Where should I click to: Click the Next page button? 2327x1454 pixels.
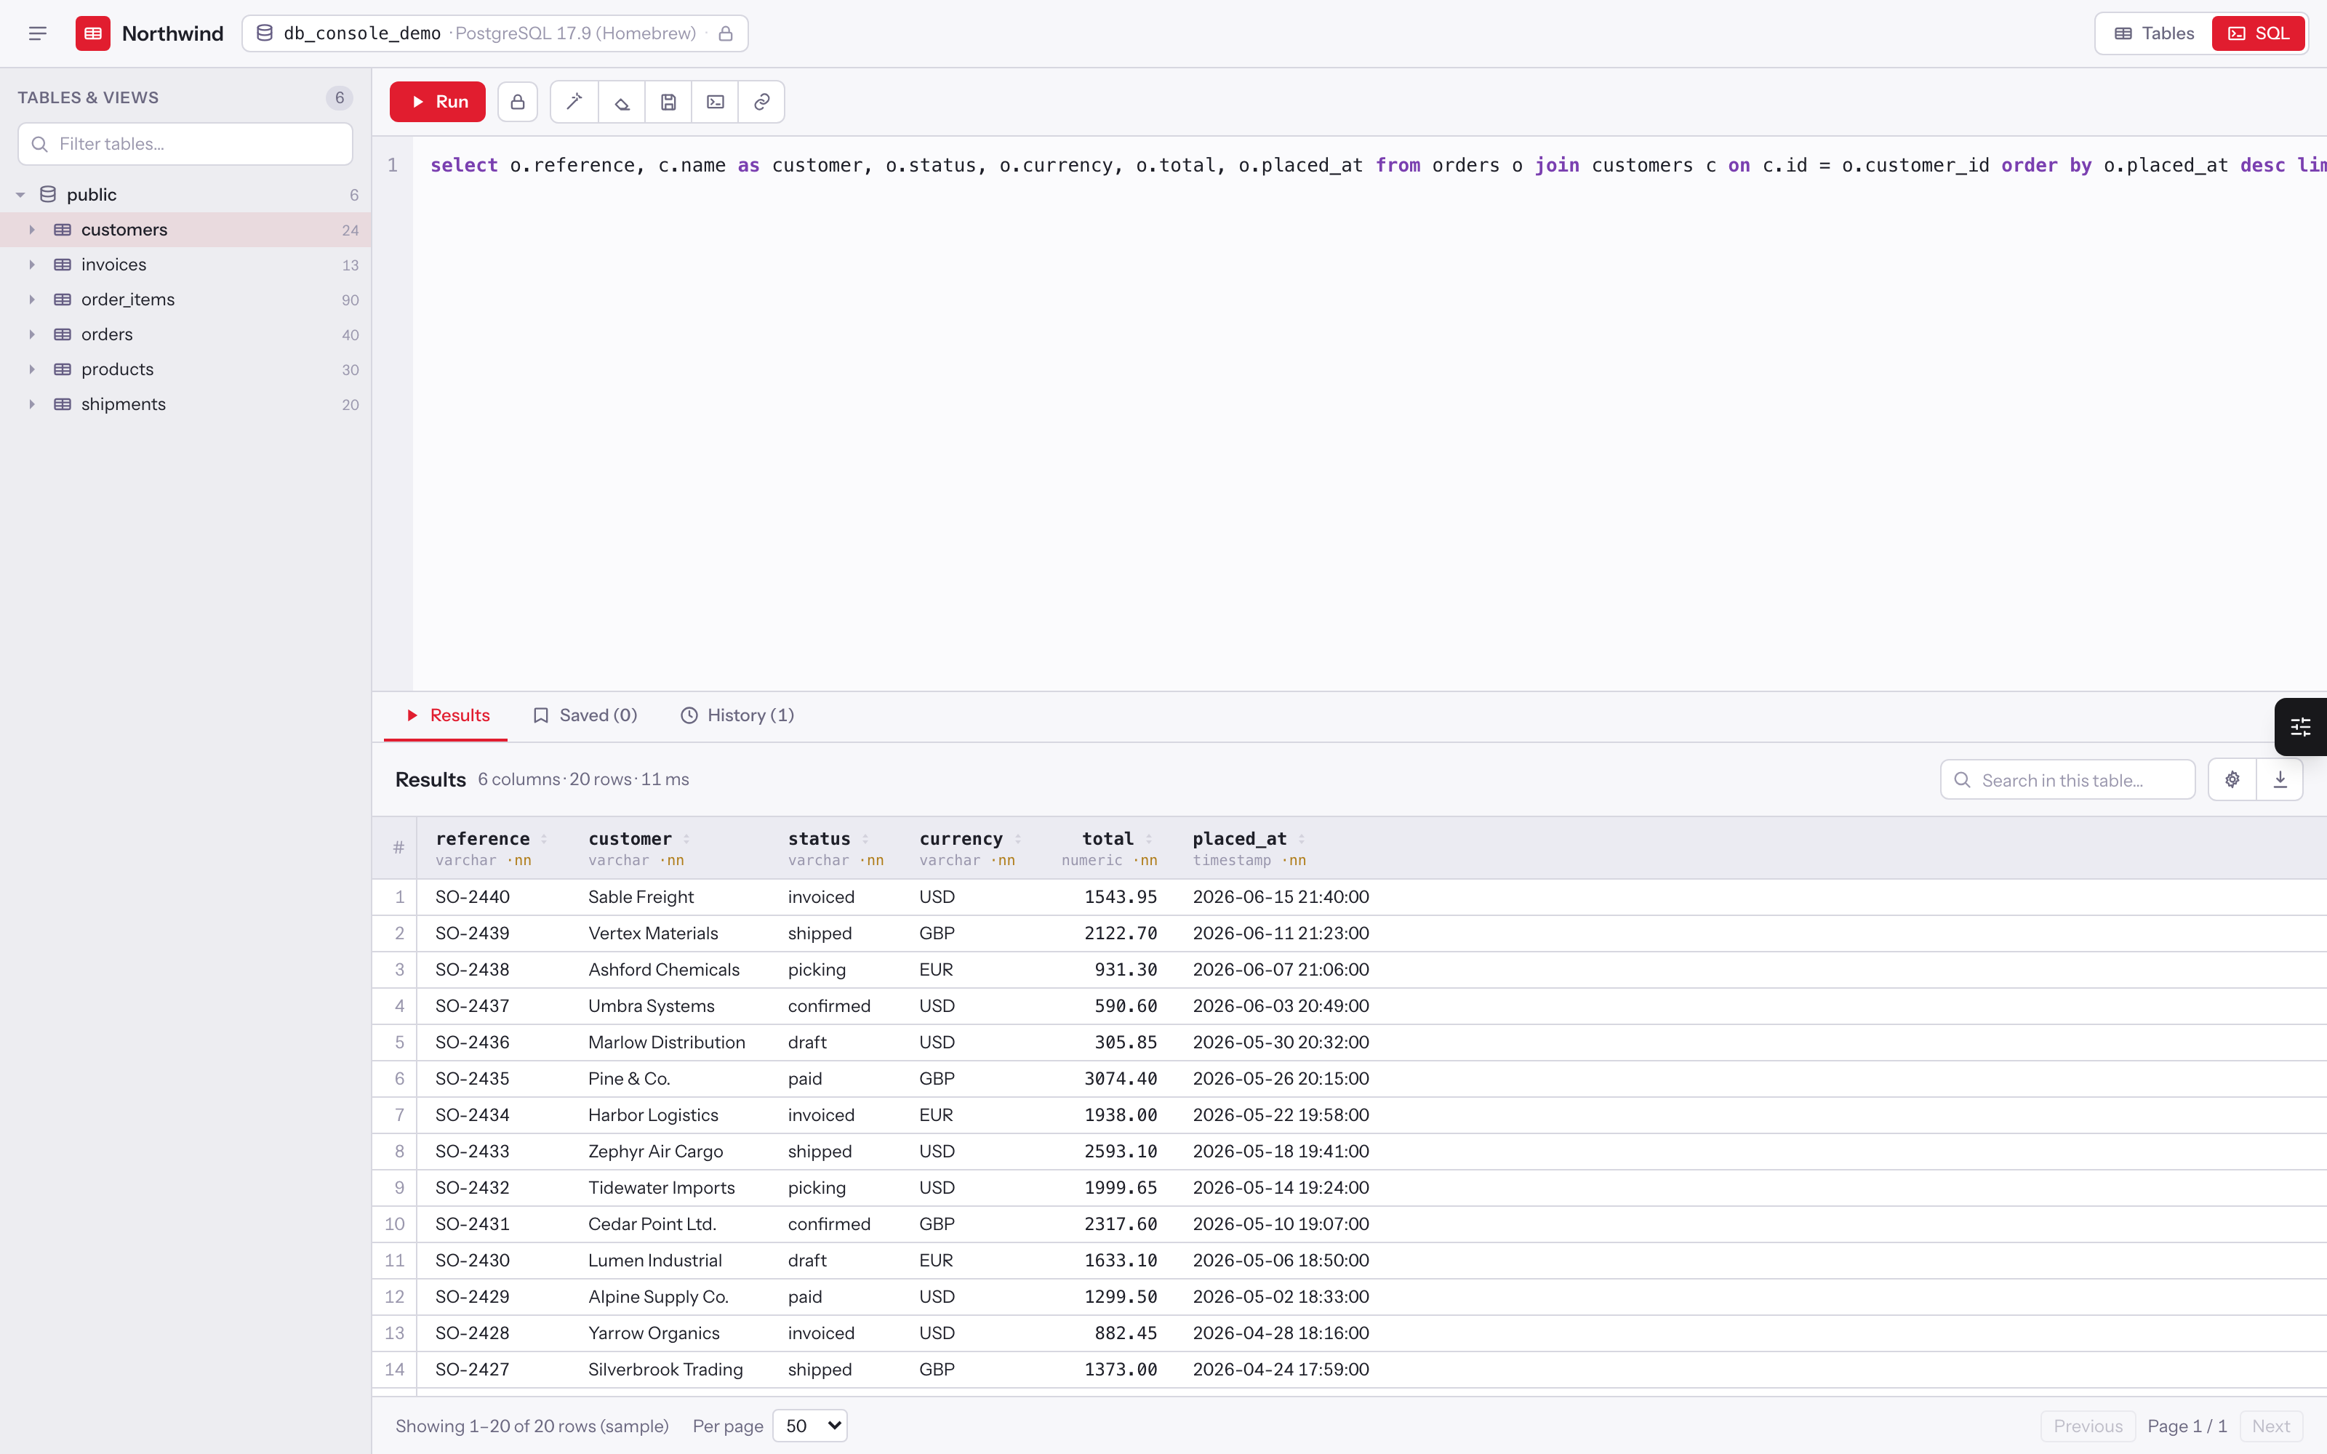pyautogui.click(x=2271, y=1426)
